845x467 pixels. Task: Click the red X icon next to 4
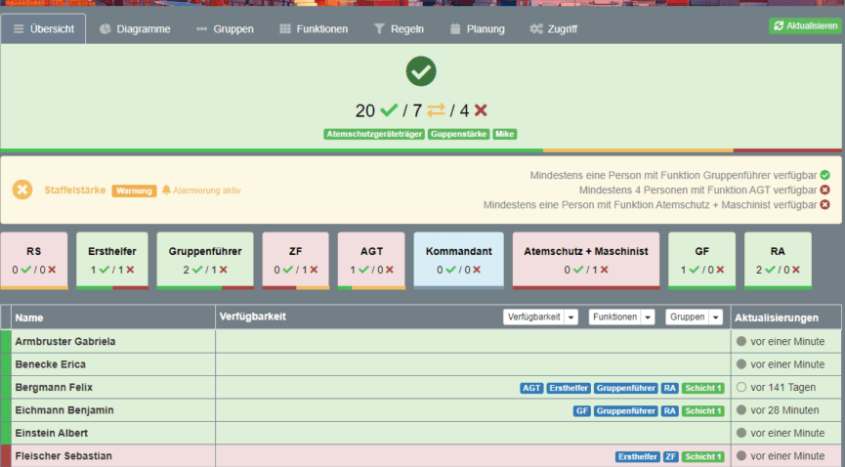coord(481,110)
